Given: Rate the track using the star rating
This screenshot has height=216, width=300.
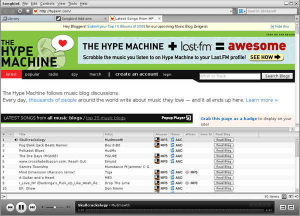Looking at the screenshot, I should click(260, 205).
